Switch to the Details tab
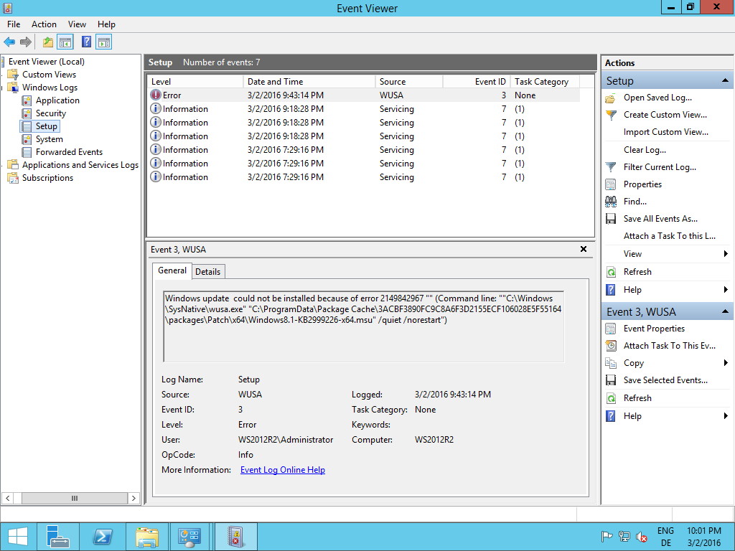This screenshot has height=551, width=735. (x=207, y=271)
